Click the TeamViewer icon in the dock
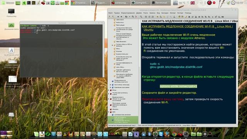Screen dimensions: 247x139 pos(161,134)
